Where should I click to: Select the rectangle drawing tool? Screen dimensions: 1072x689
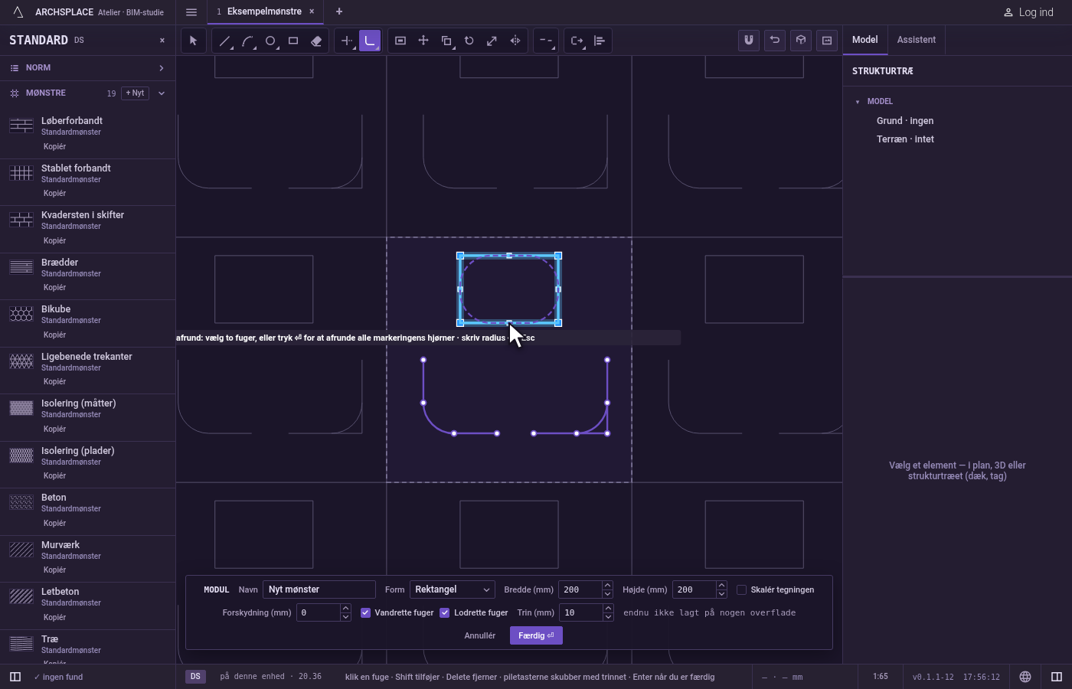tap(293, 41)
